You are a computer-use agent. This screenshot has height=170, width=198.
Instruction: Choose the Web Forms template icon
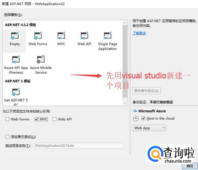click(38, 36)
